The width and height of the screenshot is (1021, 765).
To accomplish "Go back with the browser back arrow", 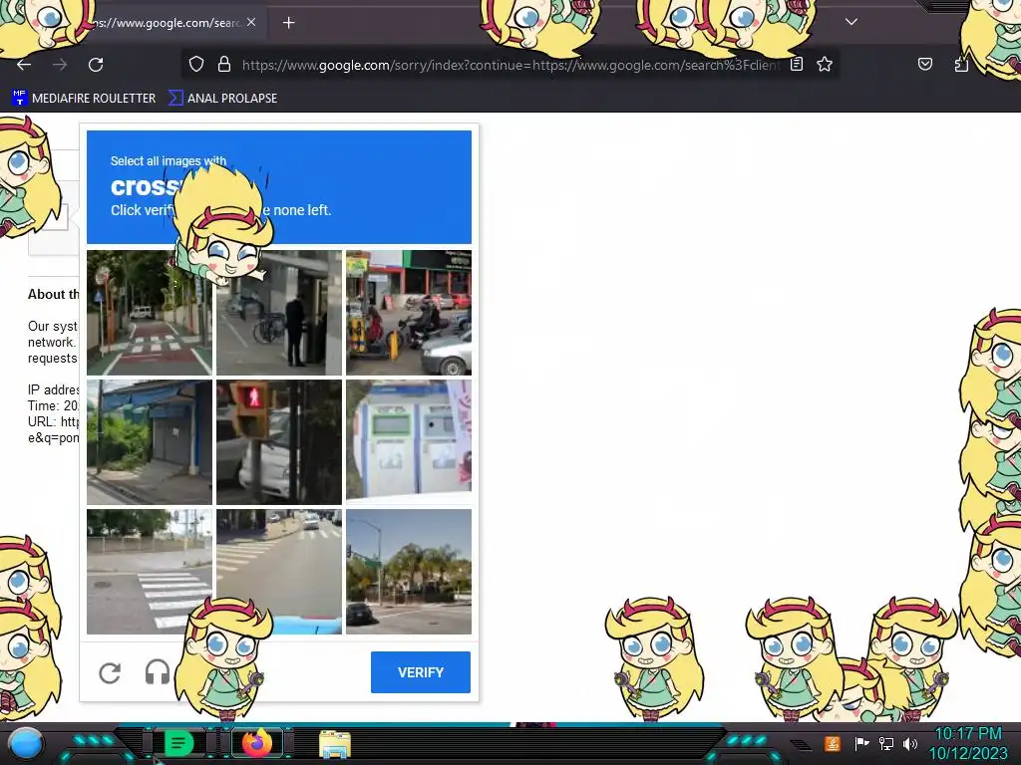I will pos(24,65).
